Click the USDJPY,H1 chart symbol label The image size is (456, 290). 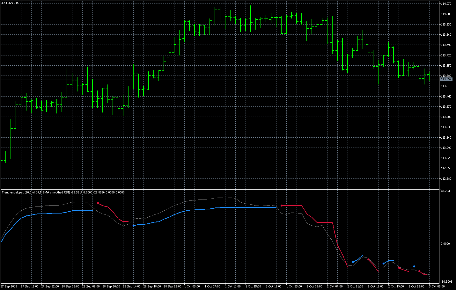click(10, 3)
